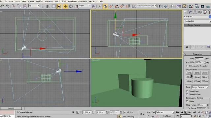Viewport: 211px width, 118px height.
Task: Click the Zoom magnifier viewport icon
Action: click(x=199, y=112)
